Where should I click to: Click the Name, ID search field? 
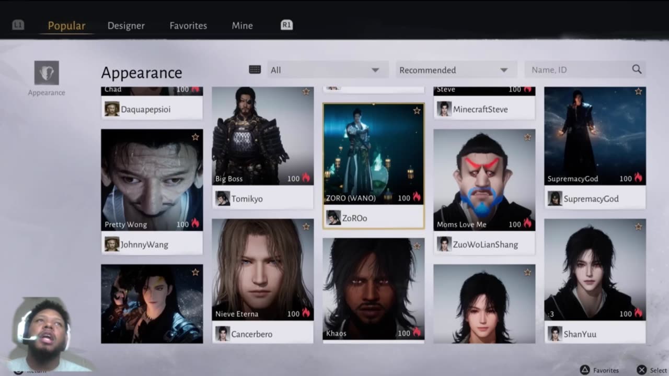(x=585, y=69)
